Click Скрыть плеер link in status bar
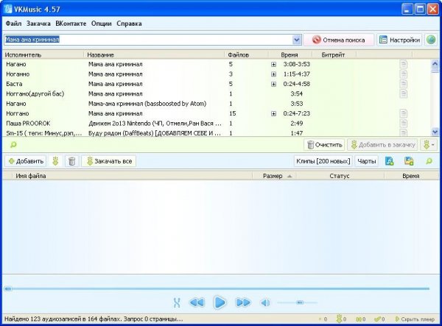442x326 pixels. [x=415, y=319]
